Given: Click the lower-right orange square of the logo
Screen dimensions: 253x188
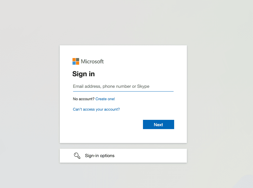Looking at the screenshot, I should (x=77, y=63).
